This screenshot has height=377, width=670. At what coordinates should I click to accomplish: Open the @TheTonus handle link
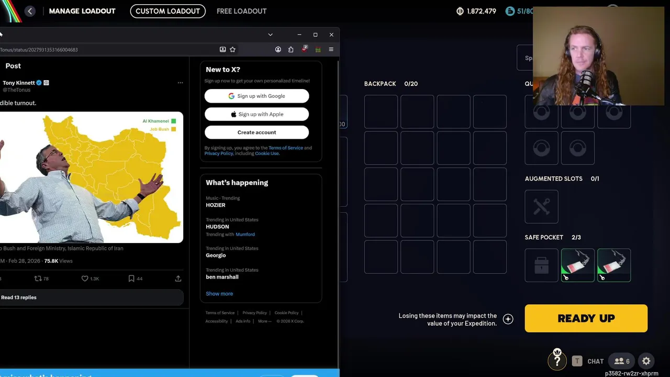[x=17, y=90]
